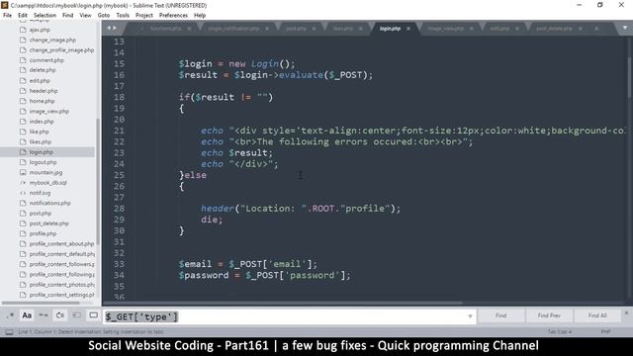Open the Selection menu
The image size is (633, 356).
[x=45, y=16]
